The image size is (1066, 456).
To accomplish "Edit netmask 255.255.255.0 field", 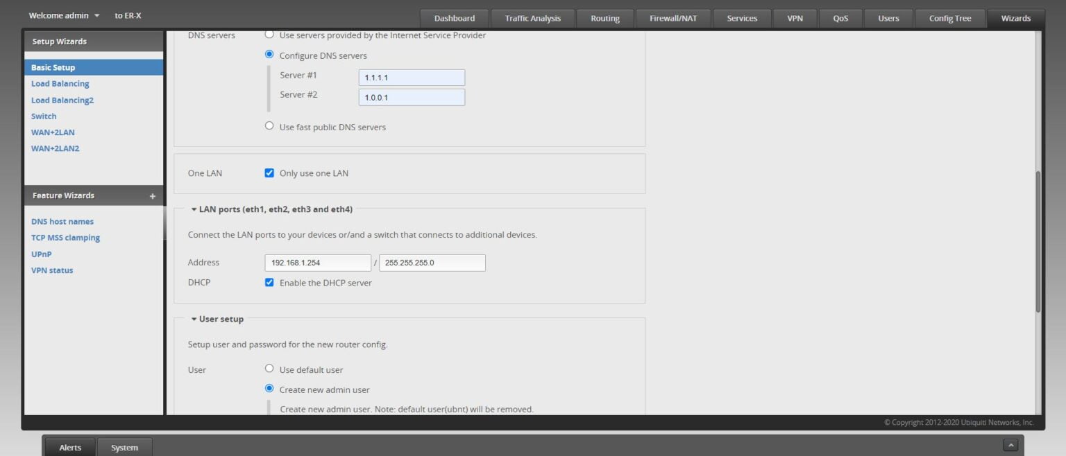I will pyautogui.click(x=432, y=263).
